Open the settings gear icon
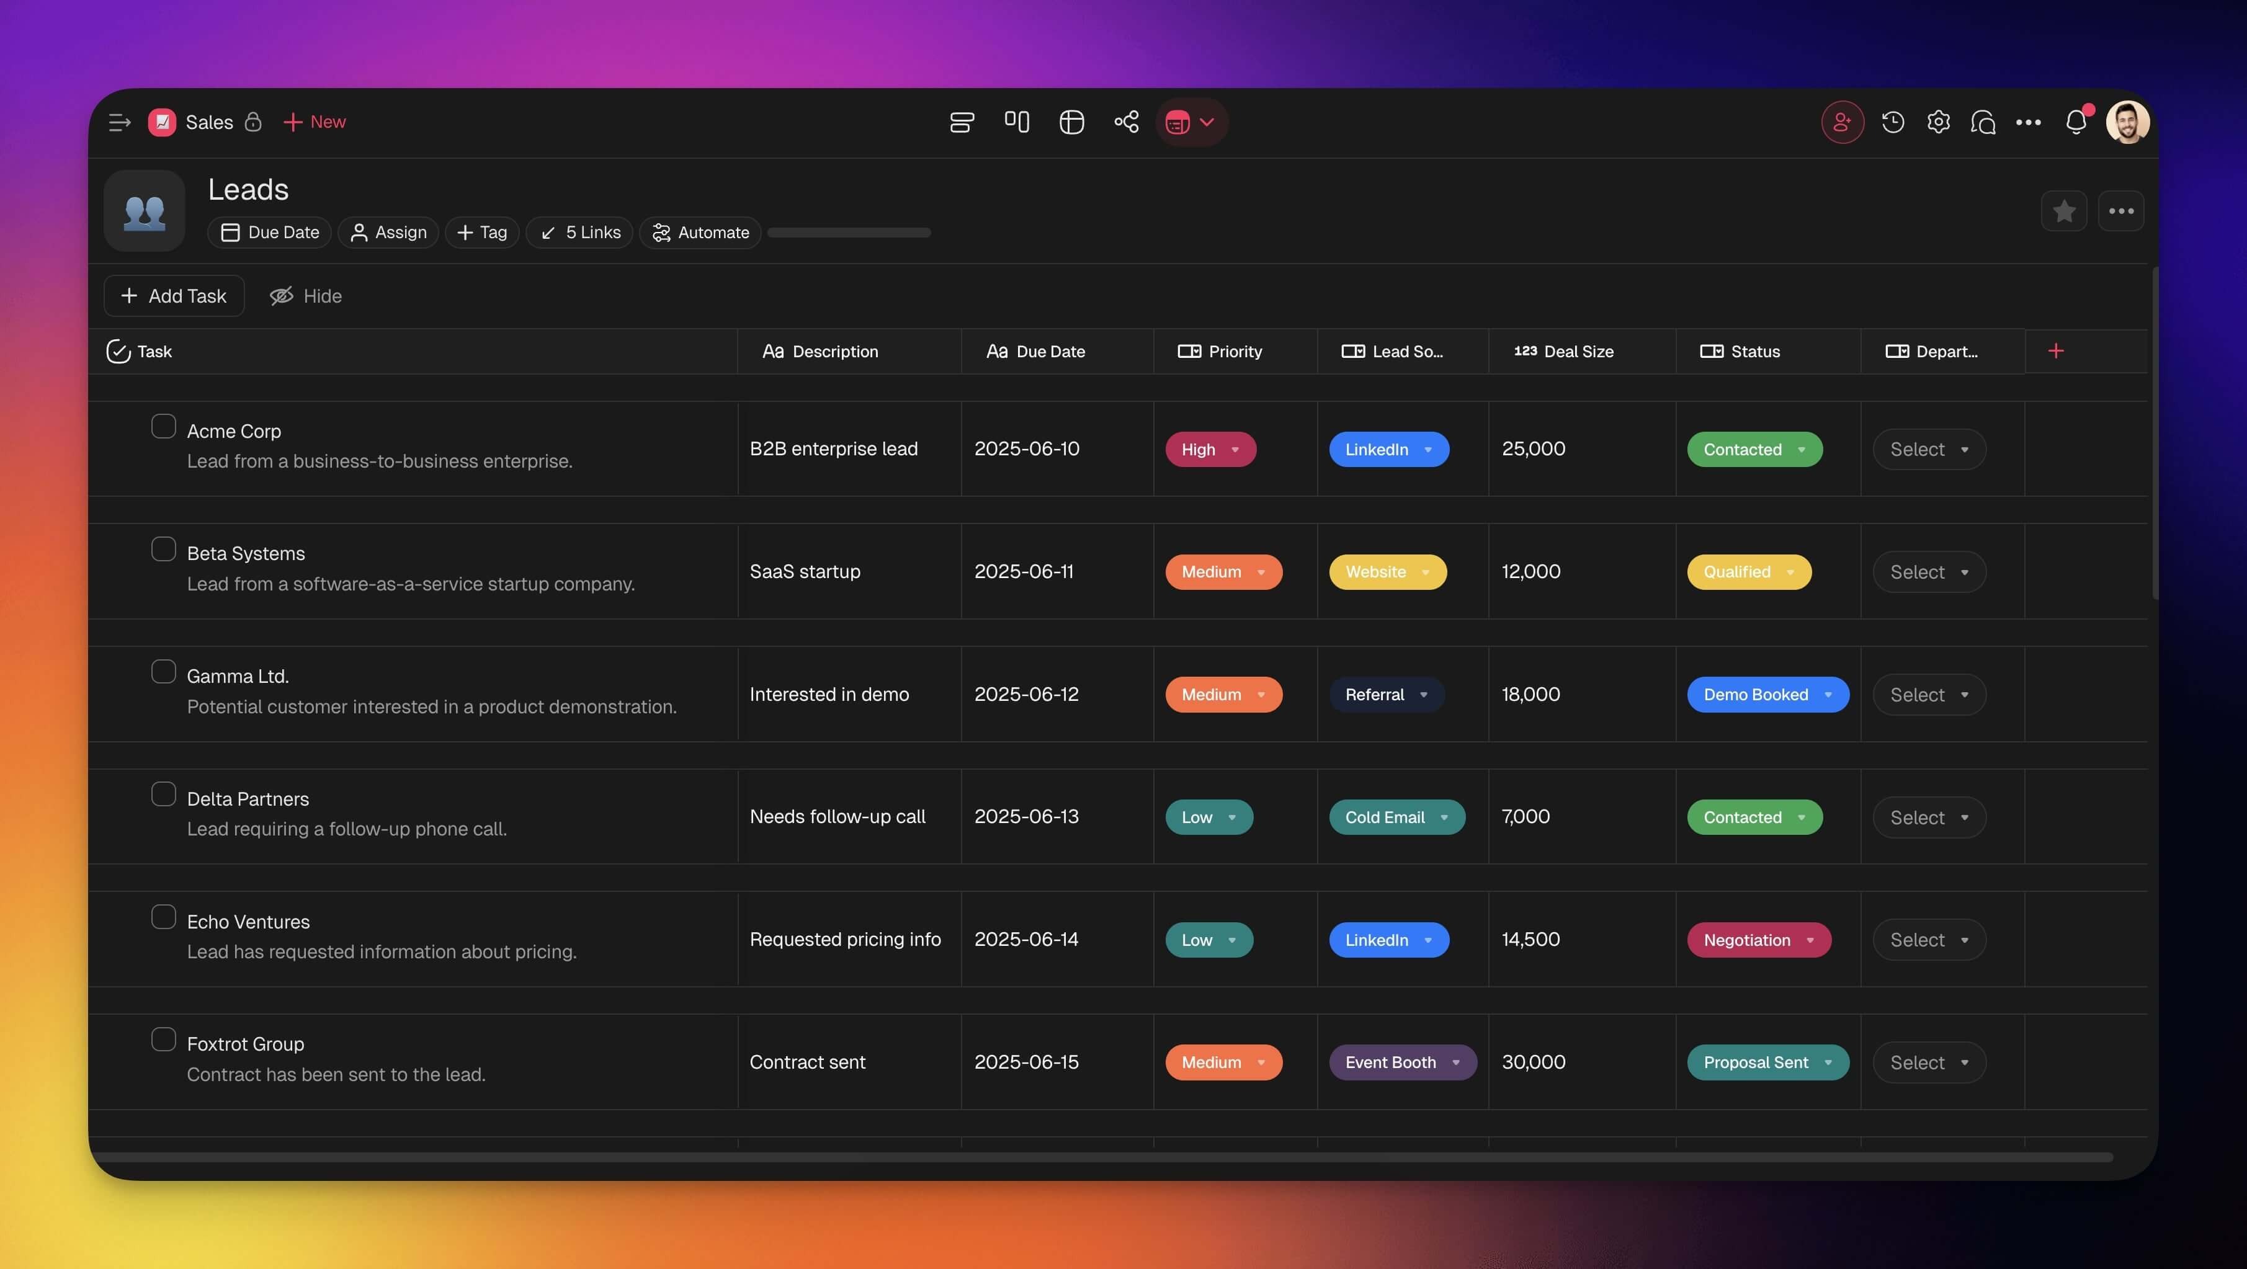 [1938, 122]
